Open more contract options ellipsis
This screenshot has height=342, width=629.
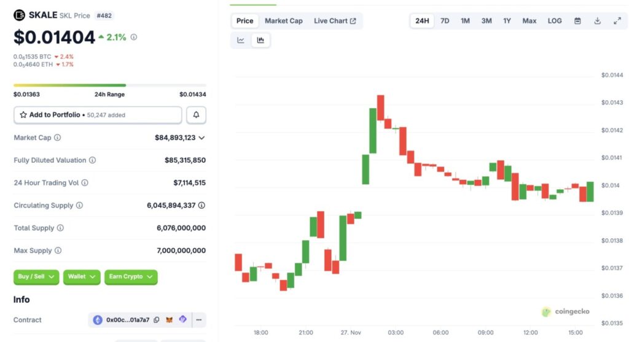click(x=198, y=320)
